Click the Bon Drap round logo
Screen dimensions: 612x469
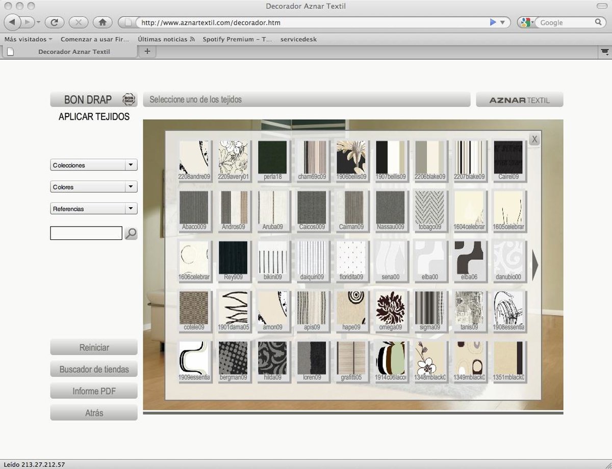click(x=130, y=99)
